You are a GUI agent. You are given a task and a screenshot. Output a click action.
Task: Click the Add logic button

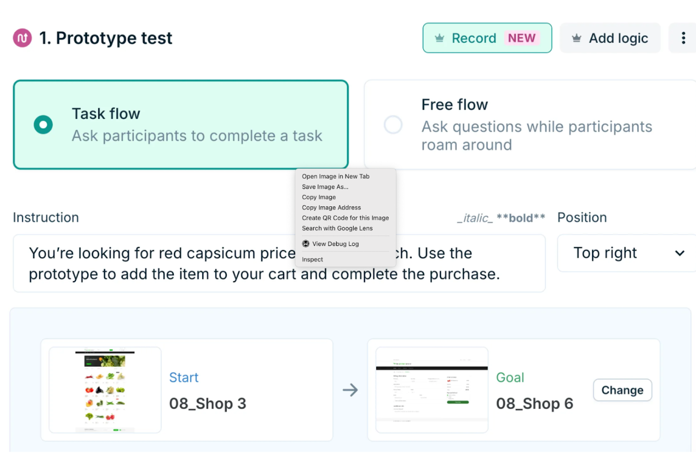coord(610,38)
